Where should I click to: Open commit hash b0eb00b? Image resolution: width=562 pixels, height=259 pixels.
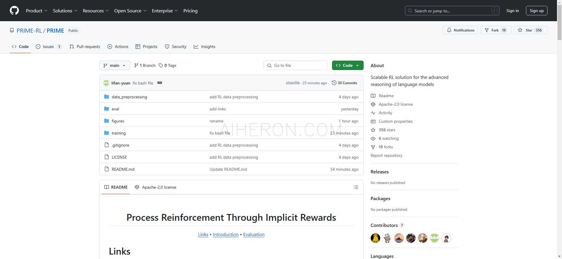293,83
